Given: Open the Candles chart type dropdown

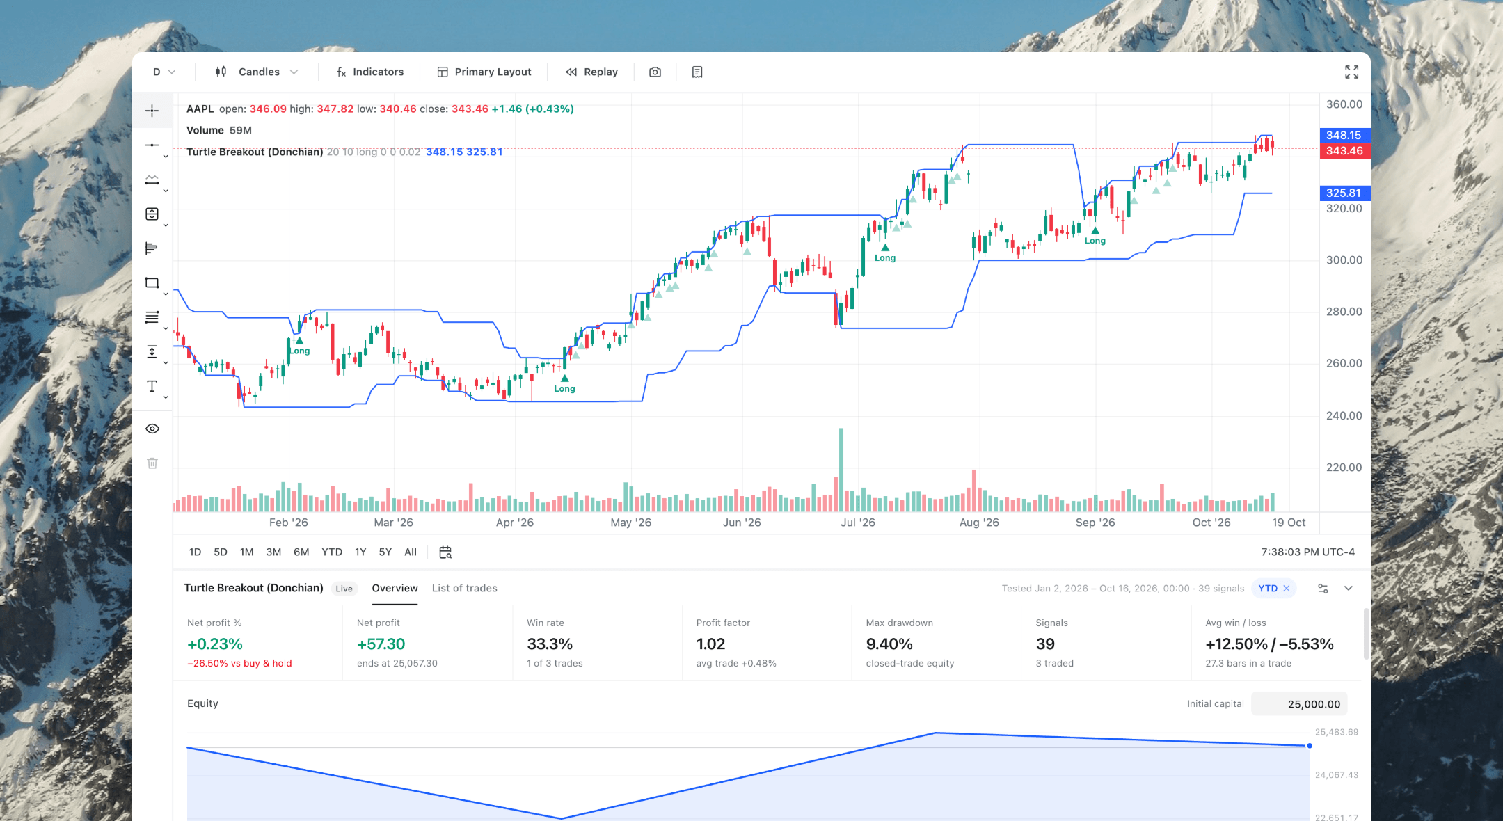Looking at the screenshot, I should pyautogui.click(x=257, y=72).
